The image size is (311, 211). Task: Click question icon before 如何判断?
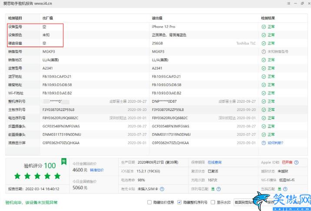tap(264, 143)
